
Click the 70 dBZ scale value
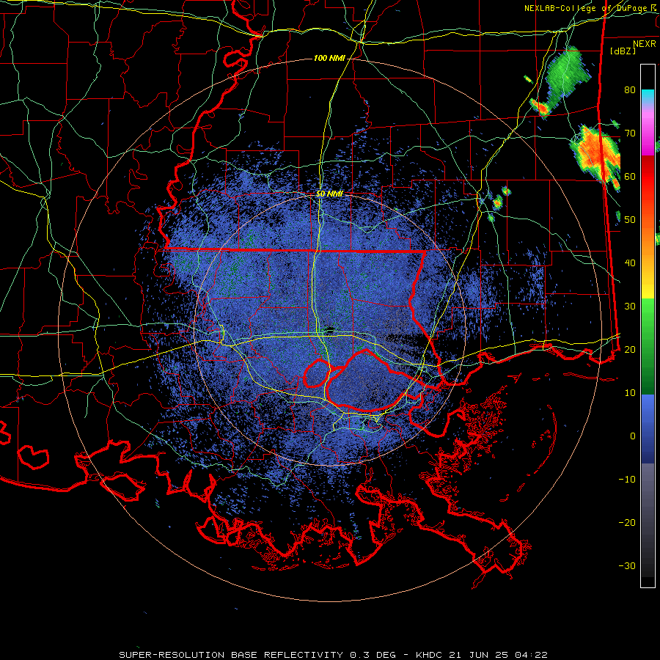click(x=630, y=133)
